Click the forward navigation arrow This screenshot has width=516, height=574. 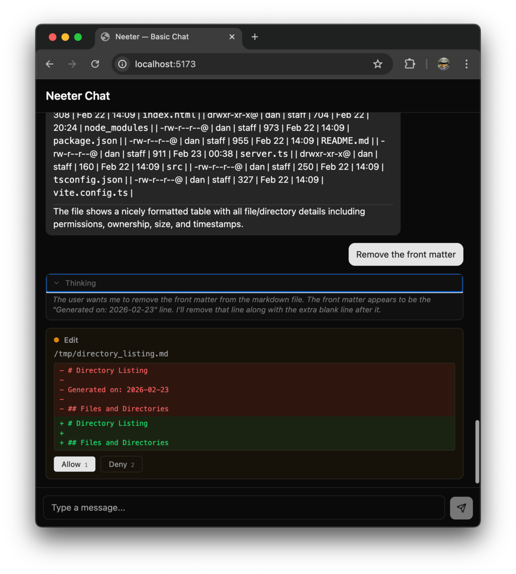coord(72,64)
